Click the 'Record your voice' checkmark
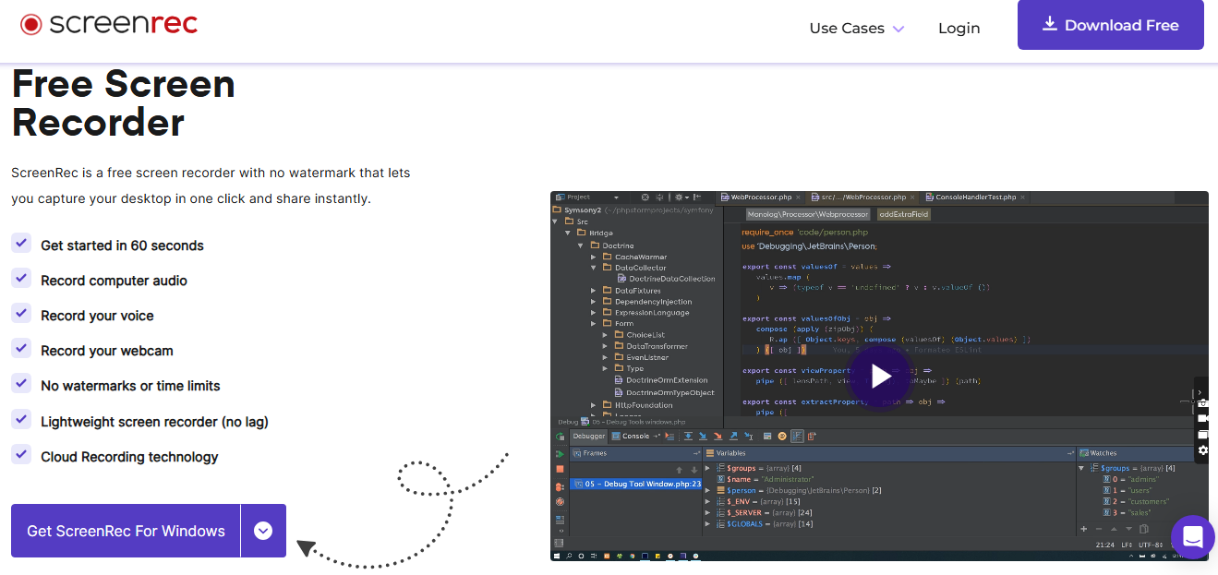Screen dimensions: 1218x575 point(21,313)
